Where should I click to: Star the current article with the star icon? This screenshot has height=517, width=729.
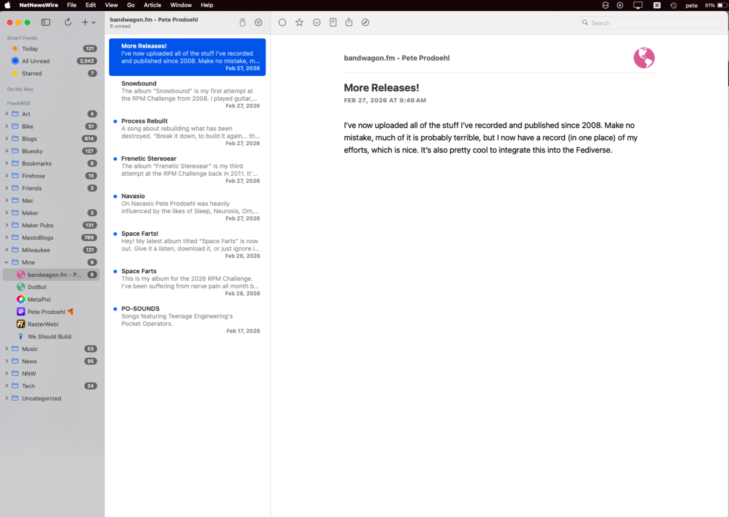299,22
